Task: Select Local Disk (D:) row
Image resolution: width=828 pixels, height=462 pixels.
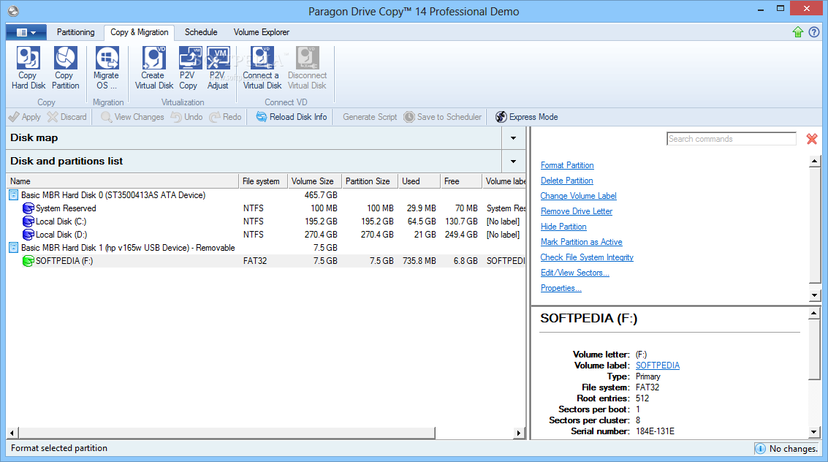Action: tap(266, 235)
